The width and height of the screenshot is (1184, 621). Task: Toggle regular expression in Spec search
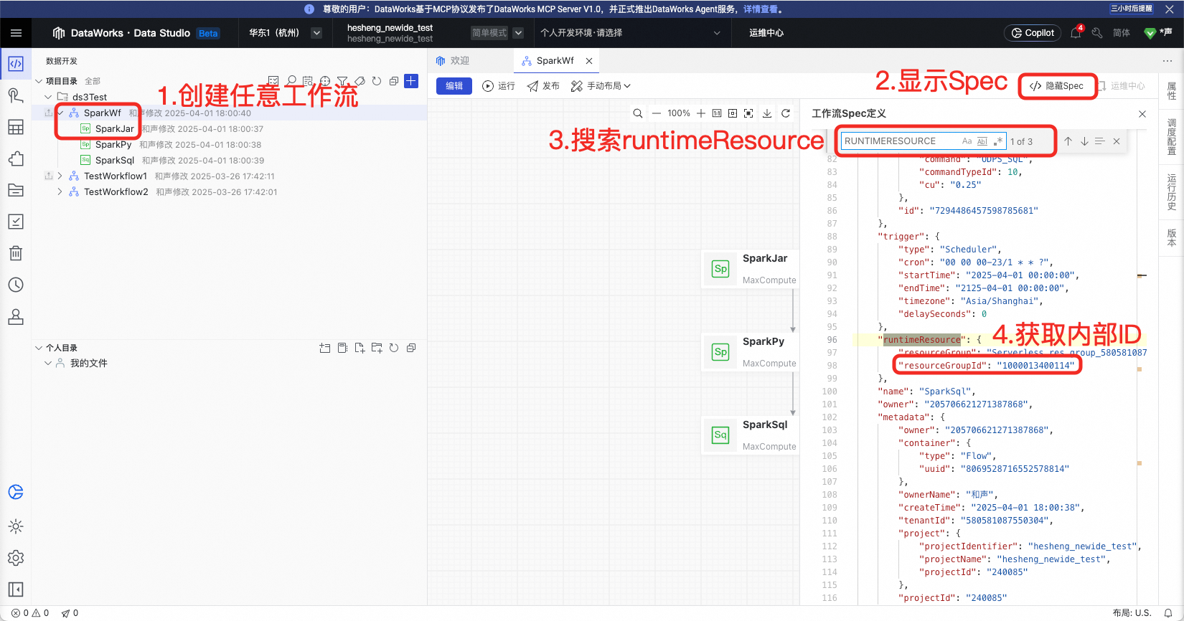(998, 141)
